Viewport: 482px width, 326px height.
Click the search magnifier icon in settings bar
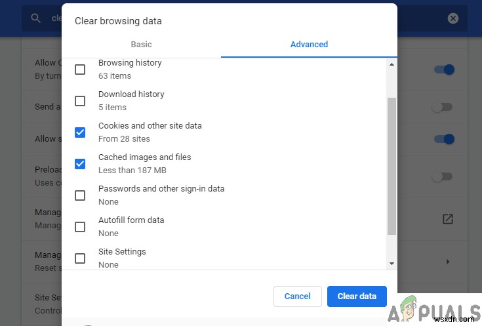coord(37,18)
